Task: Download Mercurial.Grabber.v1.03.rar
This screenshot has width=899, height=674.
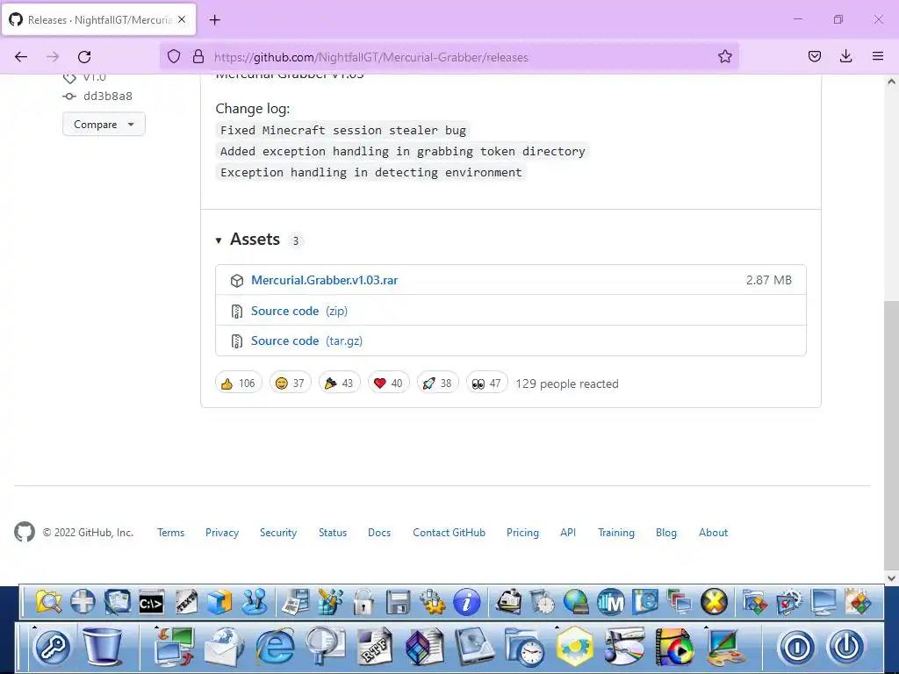Action: (325, 280)
